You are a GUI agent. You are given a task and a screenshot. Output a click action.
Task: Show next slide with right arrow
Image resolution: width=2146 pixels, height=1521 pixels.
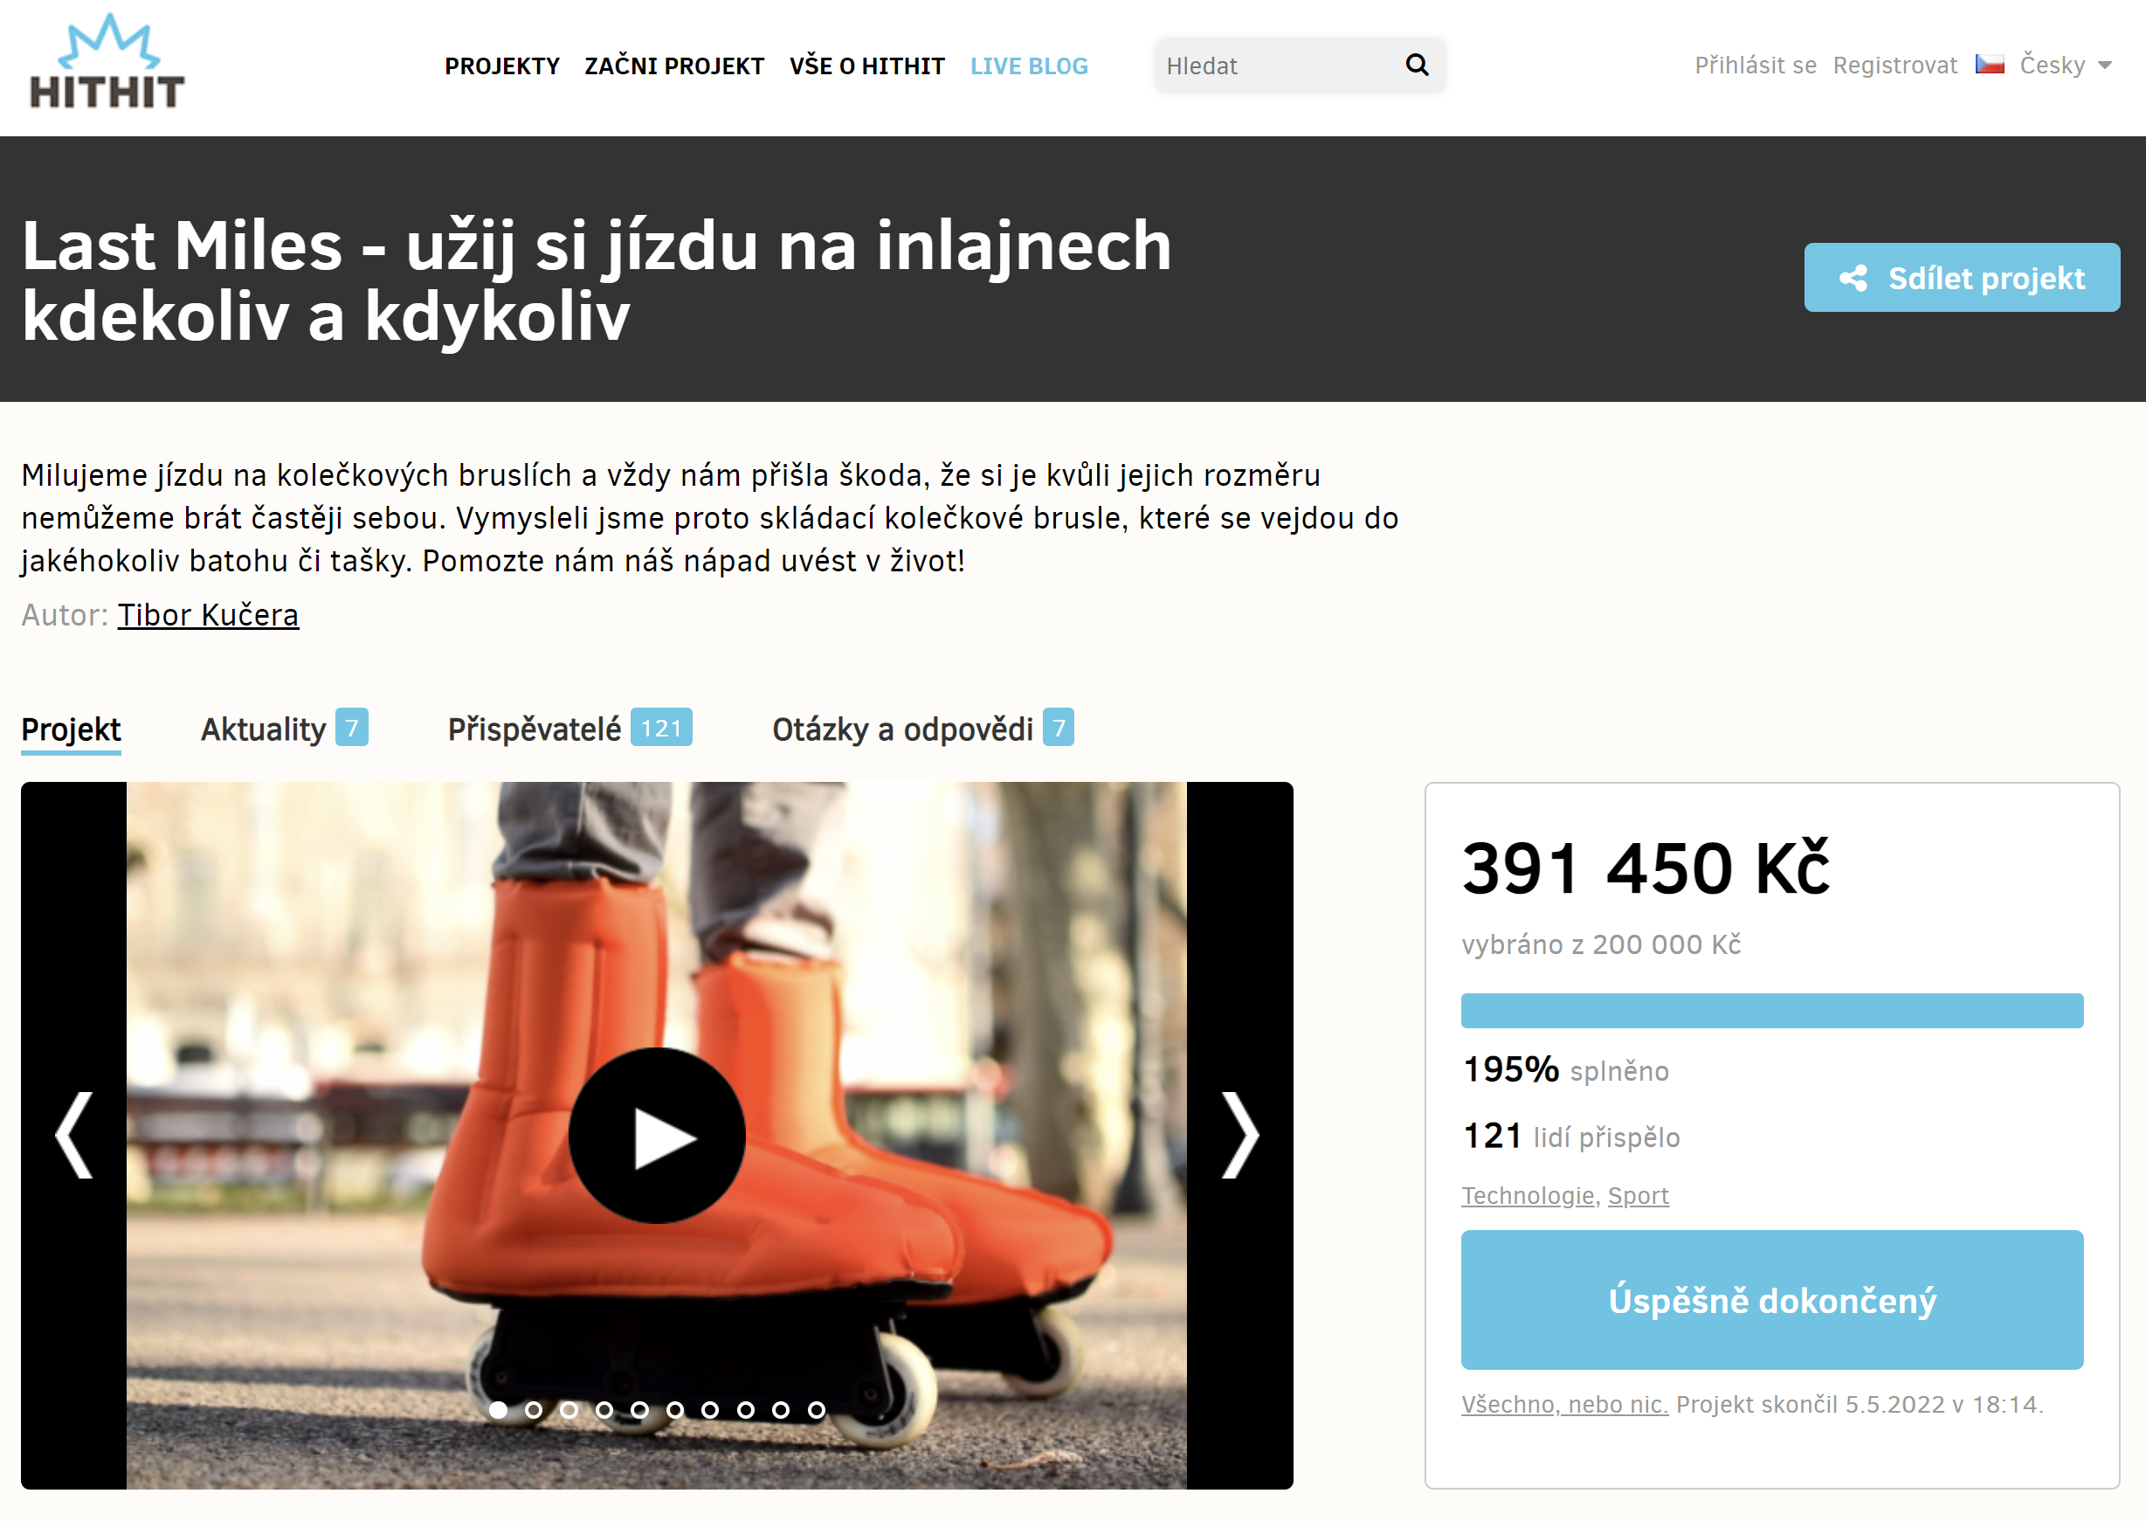[x=1239, y=1135]
